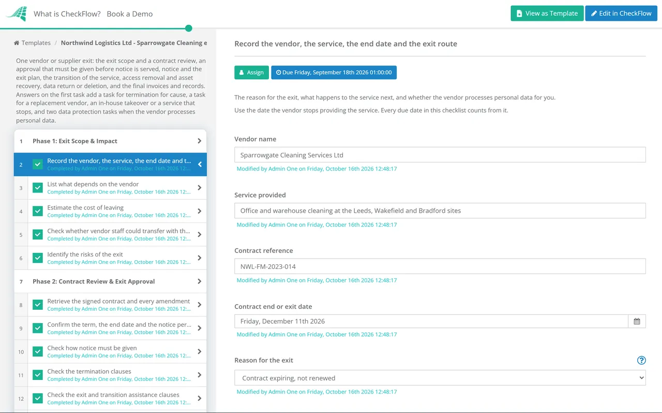Open chevron for Check whether vendor staff could transfer

pos(200,234)
